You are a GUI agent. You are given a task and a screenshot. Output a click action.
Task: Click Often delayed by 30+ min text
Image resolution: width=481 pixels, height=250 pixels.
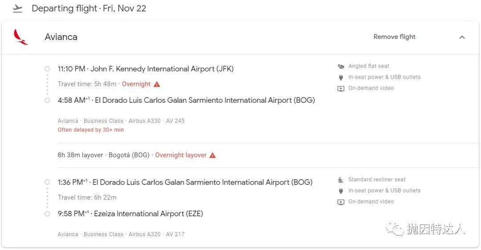point(91,130)
